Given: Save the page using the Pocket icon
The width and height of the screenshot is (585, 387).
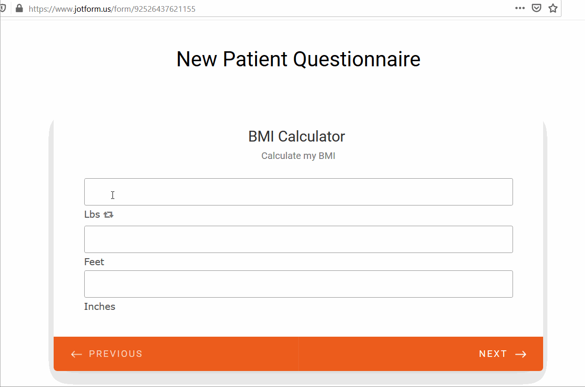Looking at the screenshot, I should (x=536, y=8).
